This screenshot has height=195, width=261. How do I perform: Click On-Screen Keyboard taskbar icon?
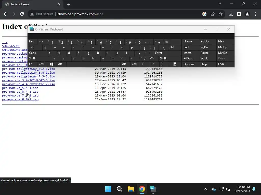[153, 189]
